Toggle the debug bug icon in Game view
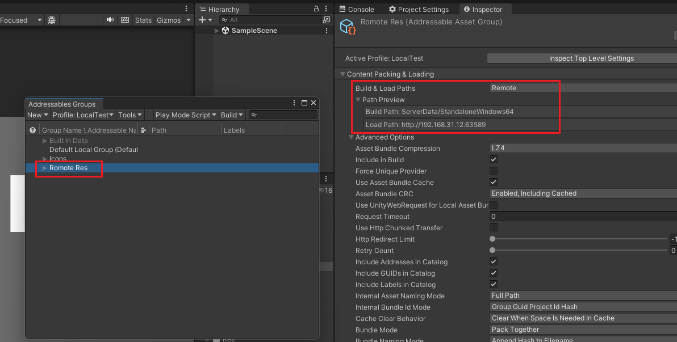Screen dimensions: 677x342 (x=52, y=20)
